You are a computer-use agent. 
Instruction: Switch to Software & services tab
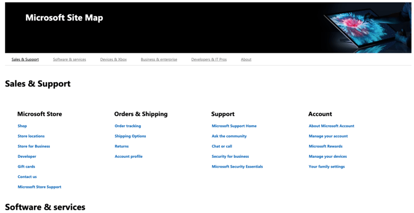[70, 59]
